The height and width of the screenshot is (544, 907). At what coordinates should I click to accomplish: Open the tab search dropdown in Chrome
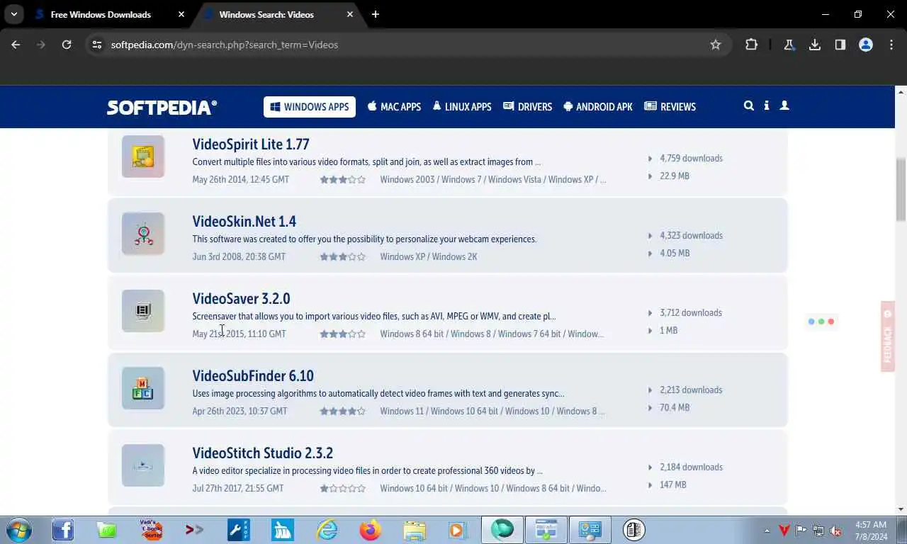point(13,14)
